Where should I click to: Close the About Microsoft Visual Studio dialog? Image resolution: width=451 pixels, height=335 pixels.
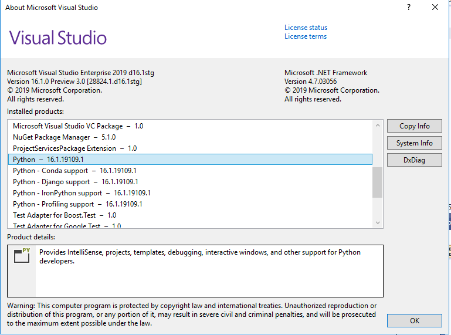435,7
